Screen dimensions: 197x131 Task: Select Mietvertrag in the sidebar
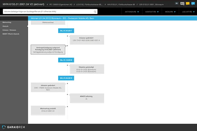tap(7, 22)
